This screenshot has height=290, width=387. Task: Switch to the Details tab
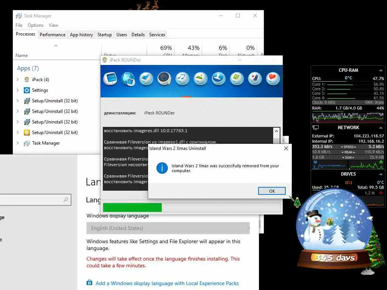tap(138, 34)
